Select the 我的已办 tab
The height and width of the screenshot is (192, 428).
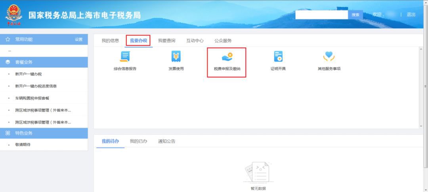[x=138, y=141]
